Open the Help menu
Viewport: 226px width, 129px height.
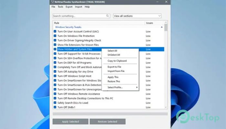tap(87, 7)
